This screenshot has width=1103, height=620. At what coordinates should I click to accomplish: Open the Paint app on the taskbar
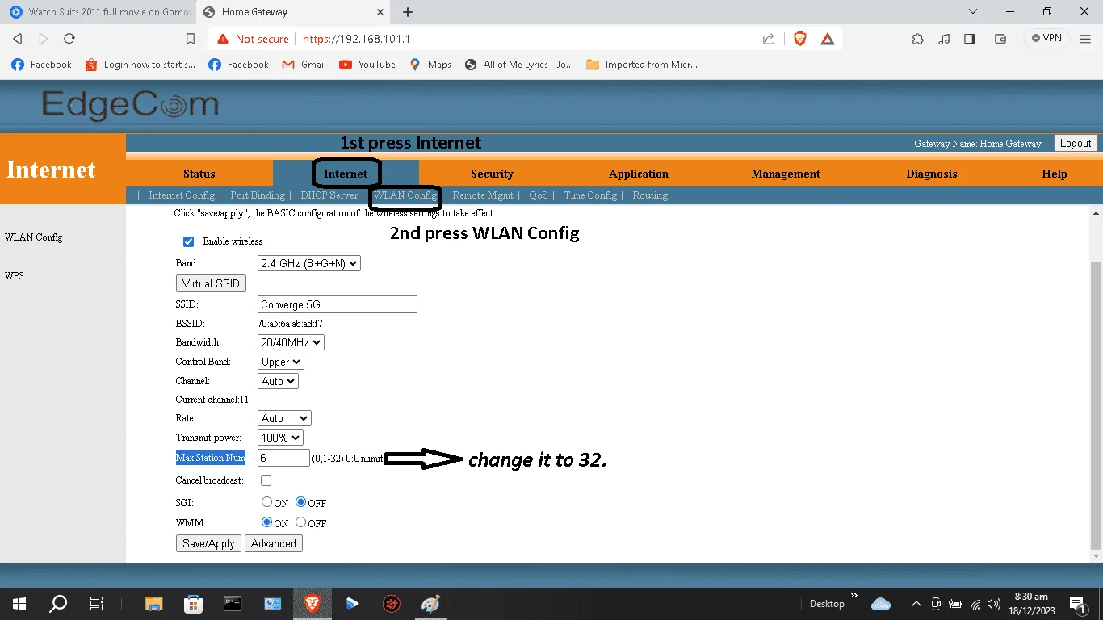(430, 603)
